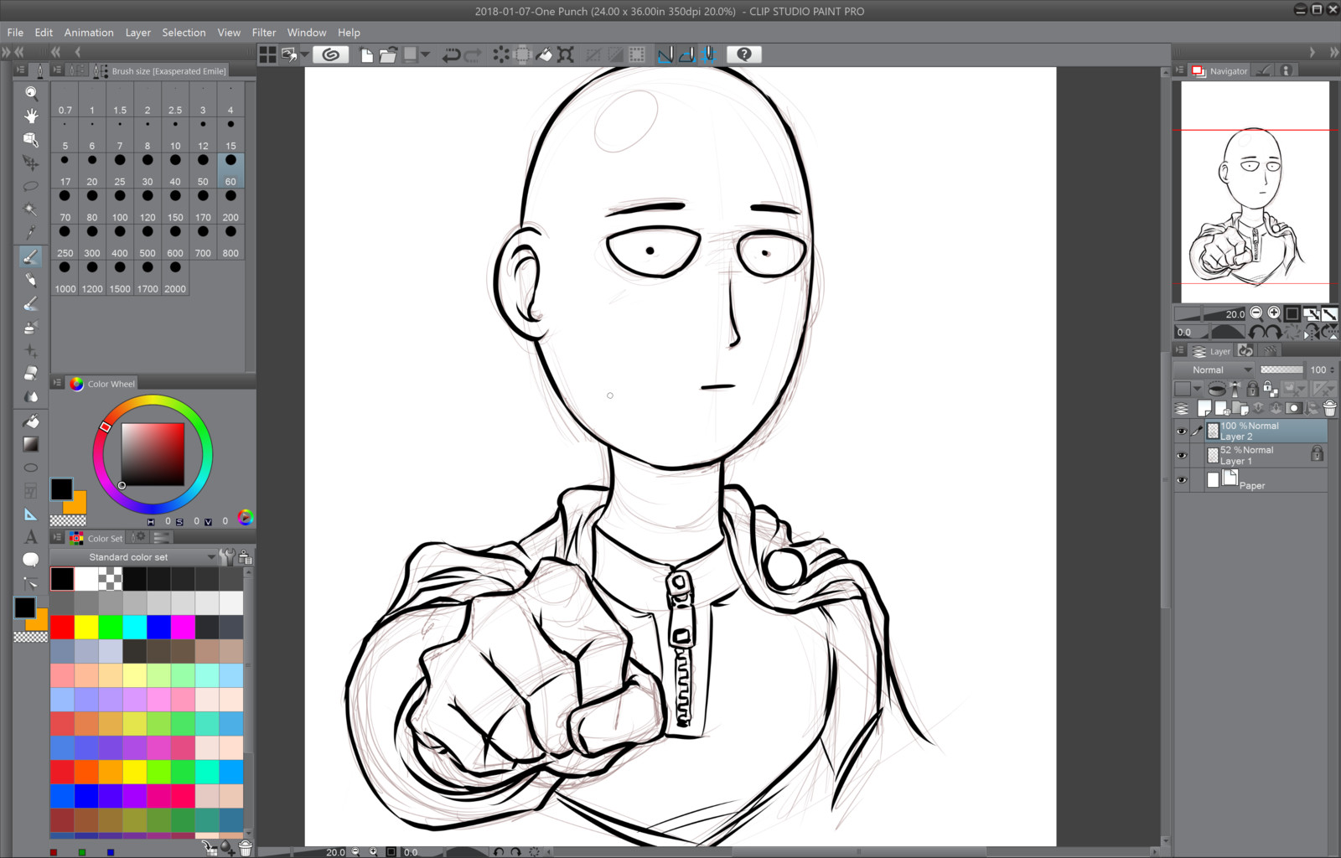Viewport: 1341px width, 858px height.
Task: Select the Eyedropper tool
Action: [31, 232]
